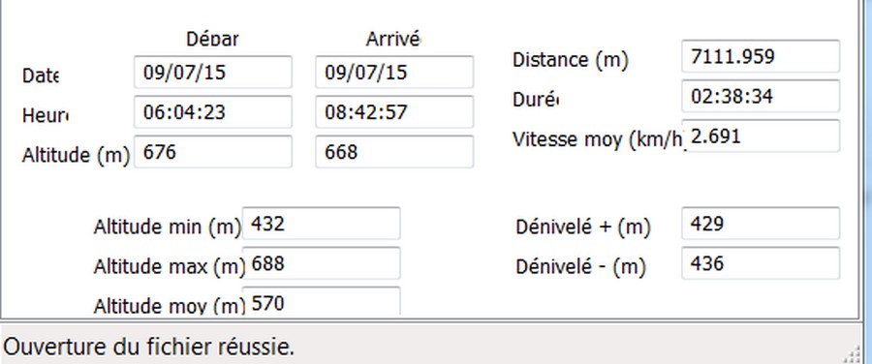This screenshot has width=872, height=364.
Task: Select the Vitesse moy field 2.691
Action: 761,136
